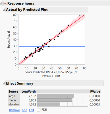Click the hours Actual axis label

click(9, 39)
